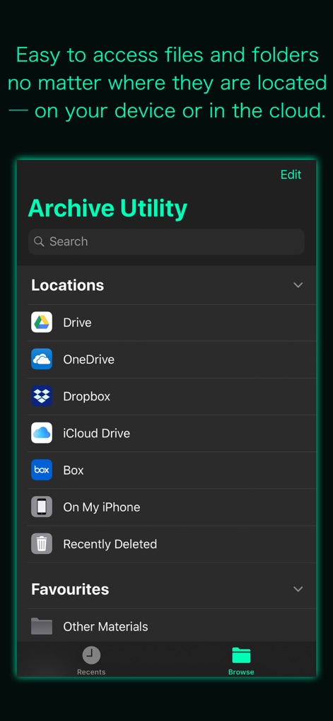Focus the Search field
The image size is (333, 721).
click(166, 241)
